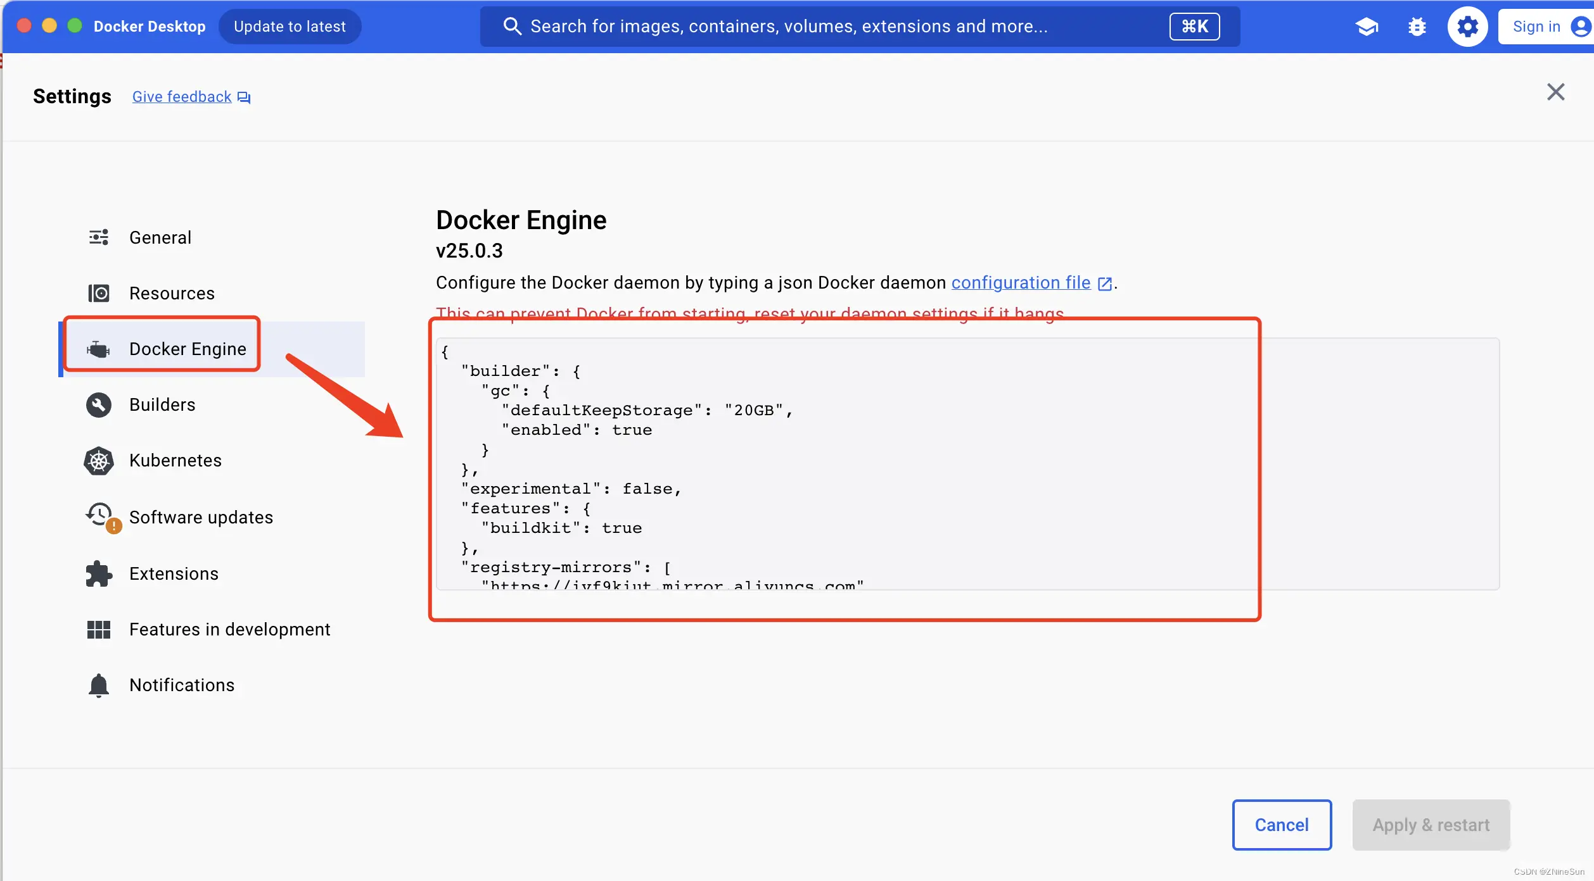Viewport: 1594px width, 881px height.
Task: Click the Extensions puzzle piece icon
Action: [x=99, y=573]
